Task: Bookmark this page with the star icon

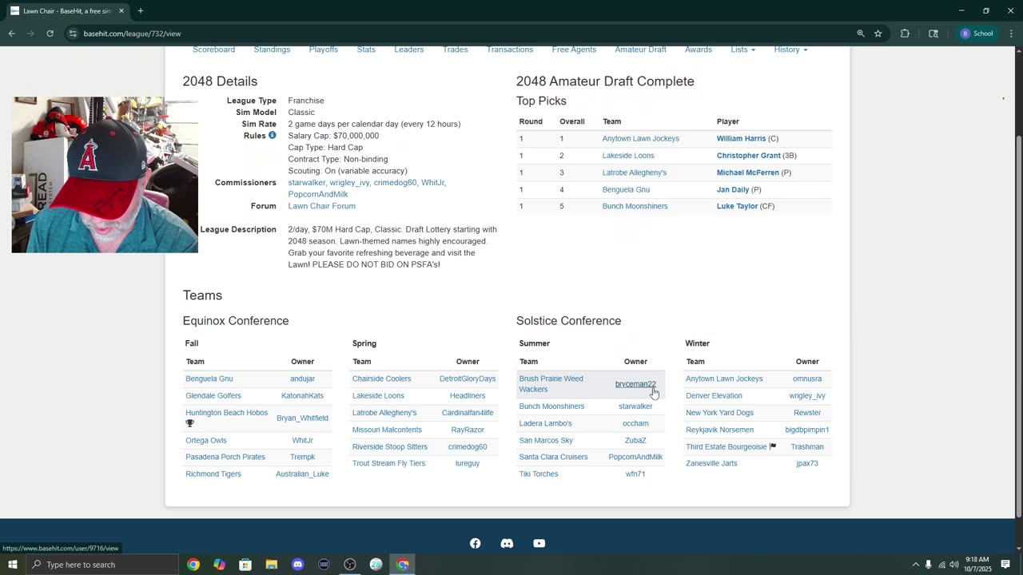Action: click(x=878, y=34)
